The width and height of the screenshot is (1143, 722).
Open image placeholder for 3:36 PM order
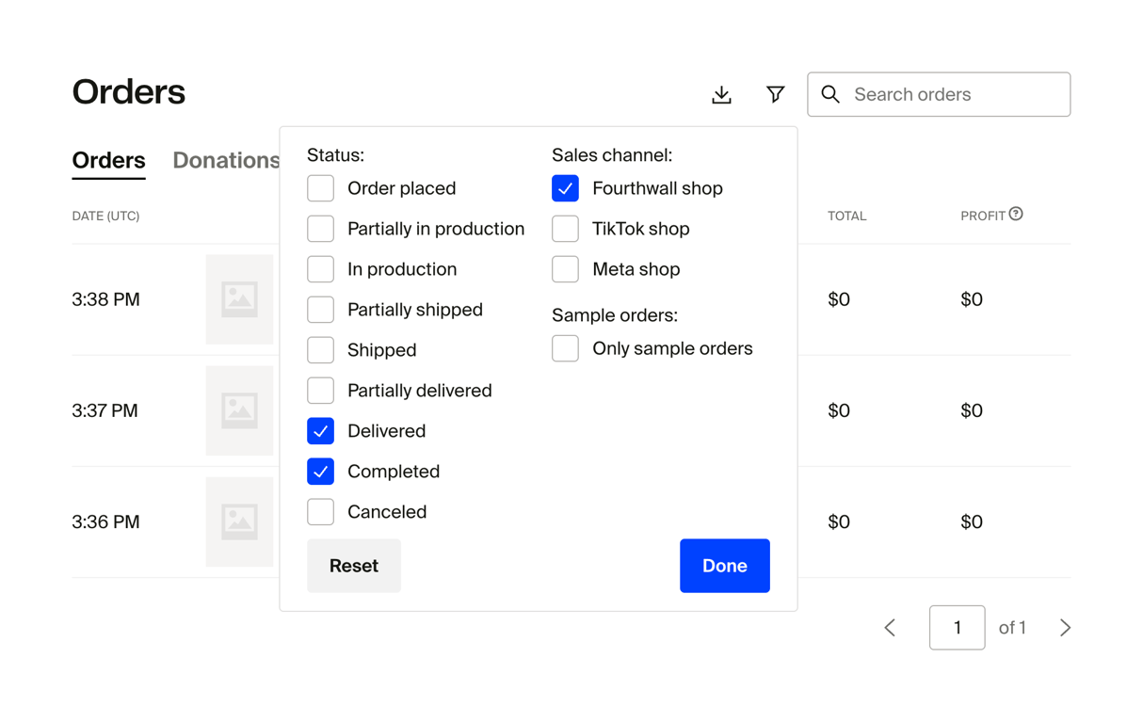click(x=239, y=521)
